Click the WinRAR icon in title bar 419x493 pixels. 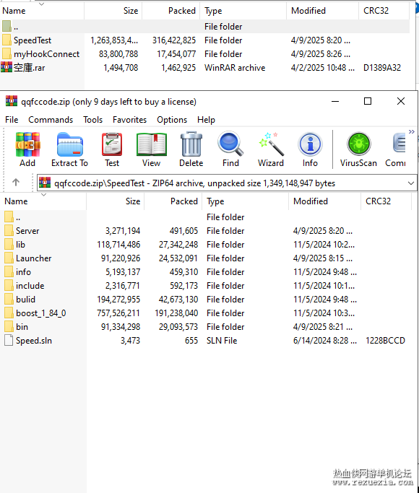pos(12,101)
